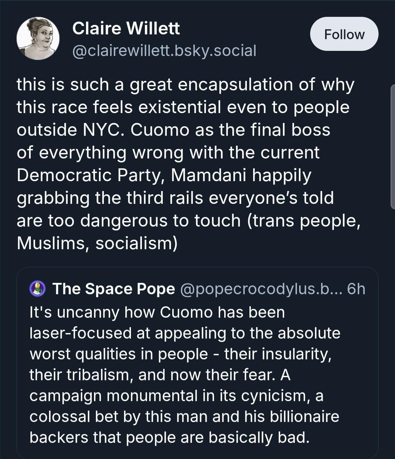
Task: Click "billionaire" in the quoted post
Action: [x=304, y=417]
